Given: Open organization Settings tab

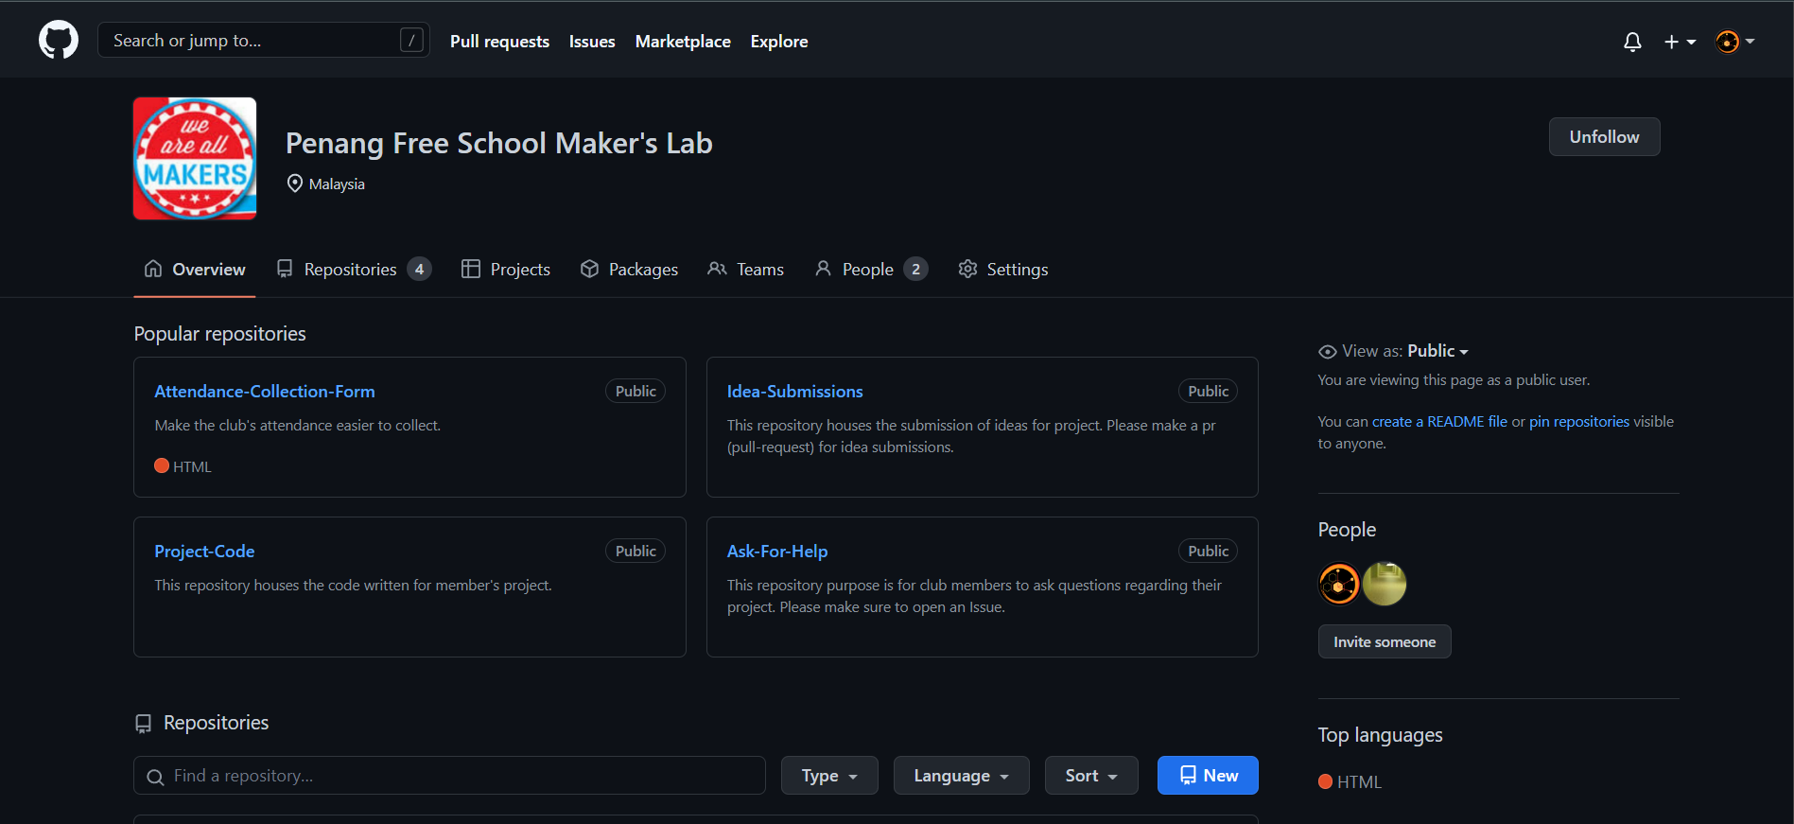Looking at the screenshot, I should 1003,270.
